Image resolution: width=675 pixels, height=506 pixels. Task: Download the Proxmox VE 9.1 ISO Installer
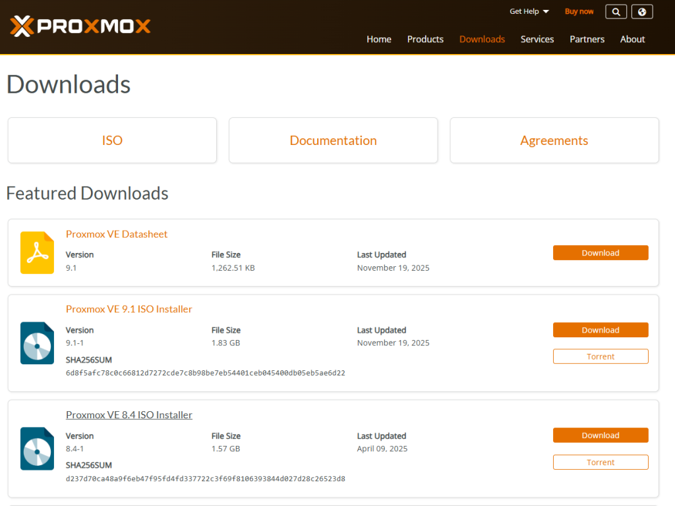[x=600, y=329]
